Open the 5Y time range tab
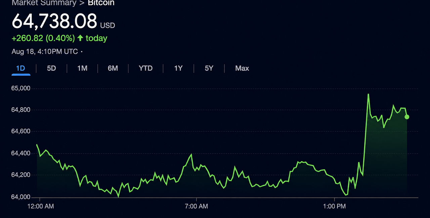Image resolution: width=430 pixels, height=218 pixels. click(209, 68)
